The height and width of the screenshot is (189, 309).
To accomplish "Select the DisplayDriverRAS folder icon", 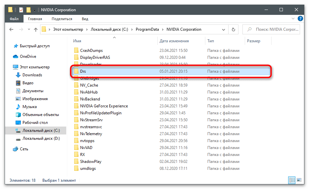I will [76, 57].
